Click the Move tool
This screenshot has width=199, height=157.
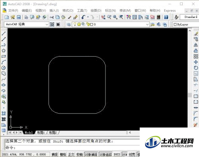pos(196,62)
